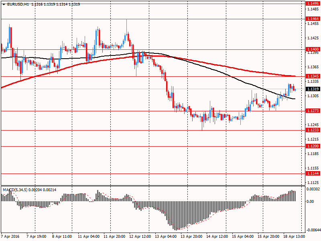The width and height of the screenshot is (321, 241).
Task: Click the current price label 1.1319
Action: coord(313,89)
